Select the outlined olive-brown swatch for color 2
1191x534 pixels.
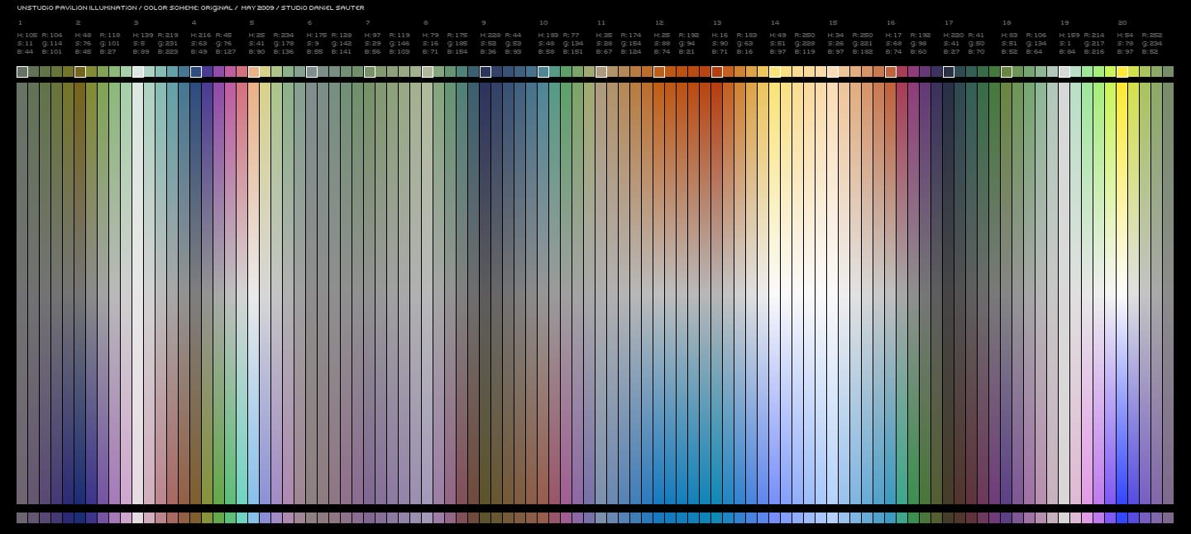click(x=80, y=72)
